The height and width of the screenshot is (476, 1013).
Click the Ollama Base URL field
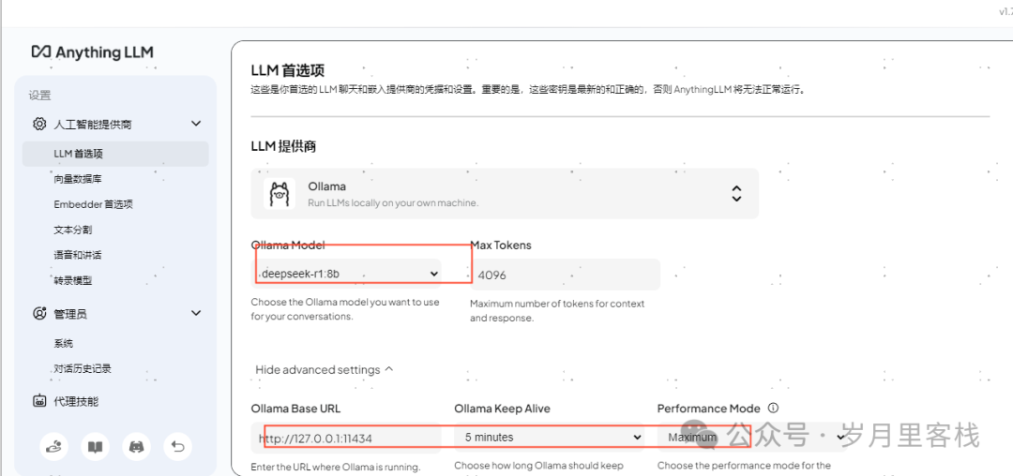(346, 439)
